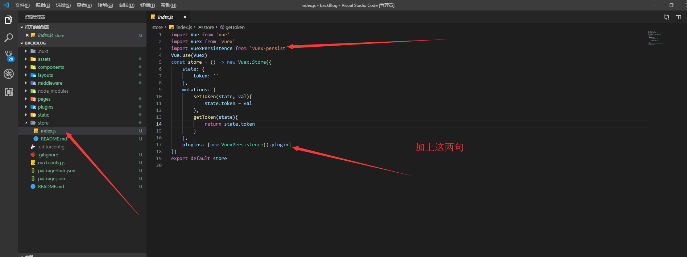The image size is (687, 257).
Task: Expand the assets folder
Action: (x=26, y=59)
